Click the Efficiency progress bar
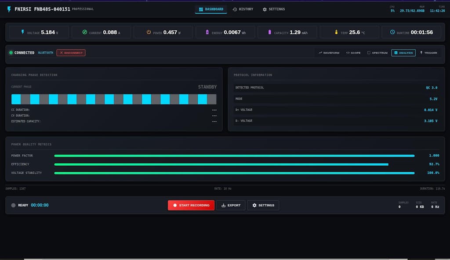The height and width of the screenshot is (260, 450). (221, 164)
